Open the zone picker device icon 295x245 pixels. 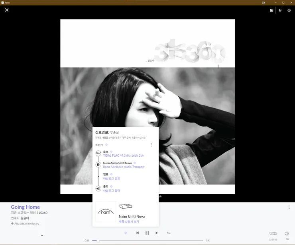click(x=273, y=233)
